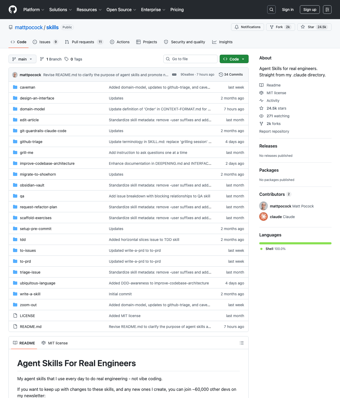Expand the Open Source menu
Screen dimensions: 340x398
coord(121,10)
